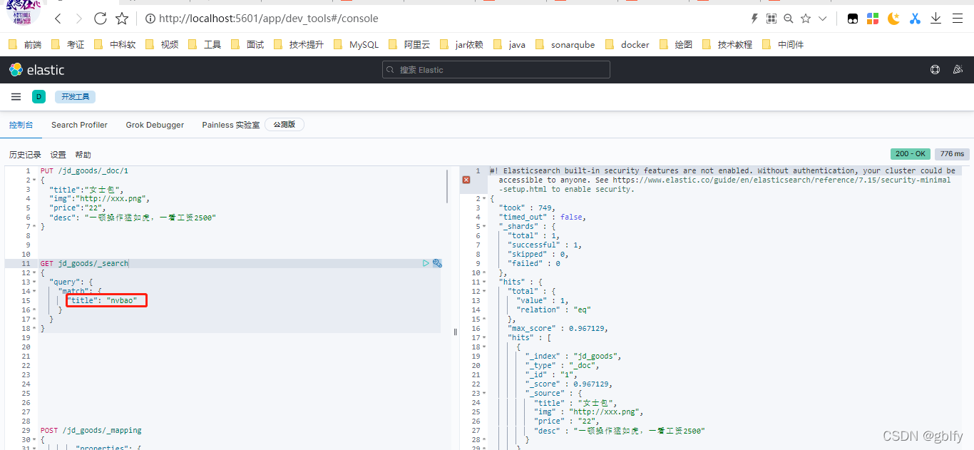The height and width of the screenshot is (450, 974).
Task: Open the hamburger navigation menu in Kibana
Action: click(16, 97)
